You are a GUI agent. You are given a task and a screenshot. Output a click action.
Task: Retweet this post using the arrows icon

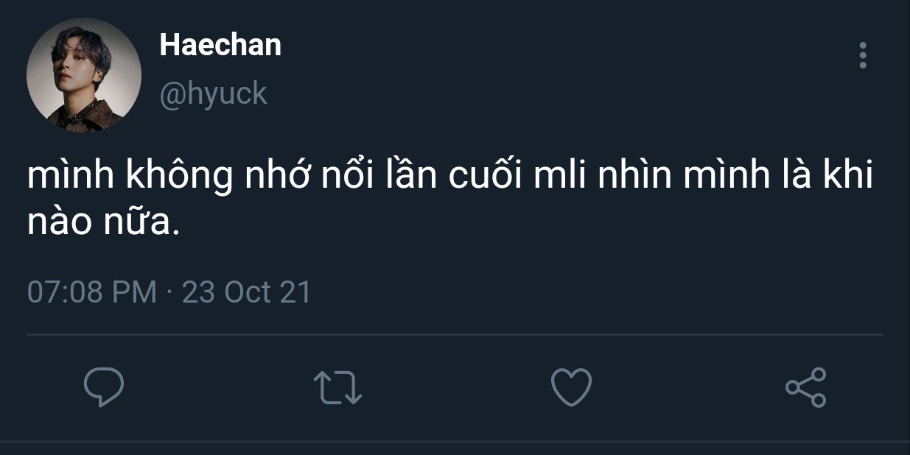click(337, 387)
